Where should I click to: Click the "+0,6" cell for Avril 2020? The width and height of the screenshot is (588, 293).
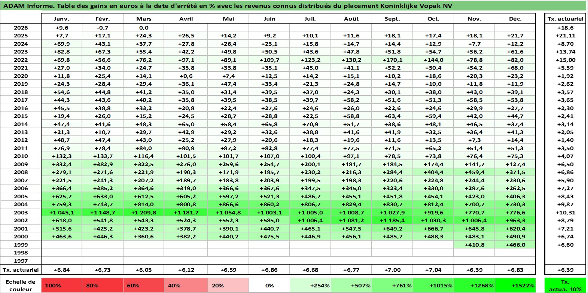click(x=186, y=76)
